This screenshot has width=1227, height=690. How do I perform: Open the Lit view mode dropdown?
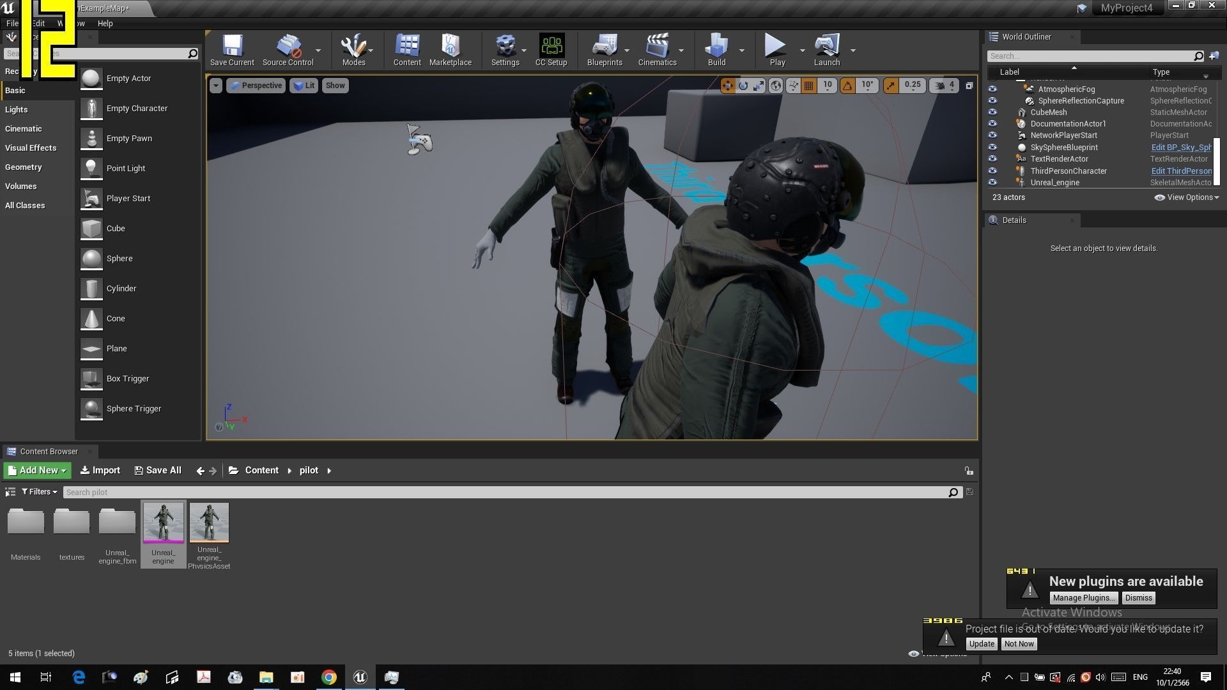click(x=304, y=86)
